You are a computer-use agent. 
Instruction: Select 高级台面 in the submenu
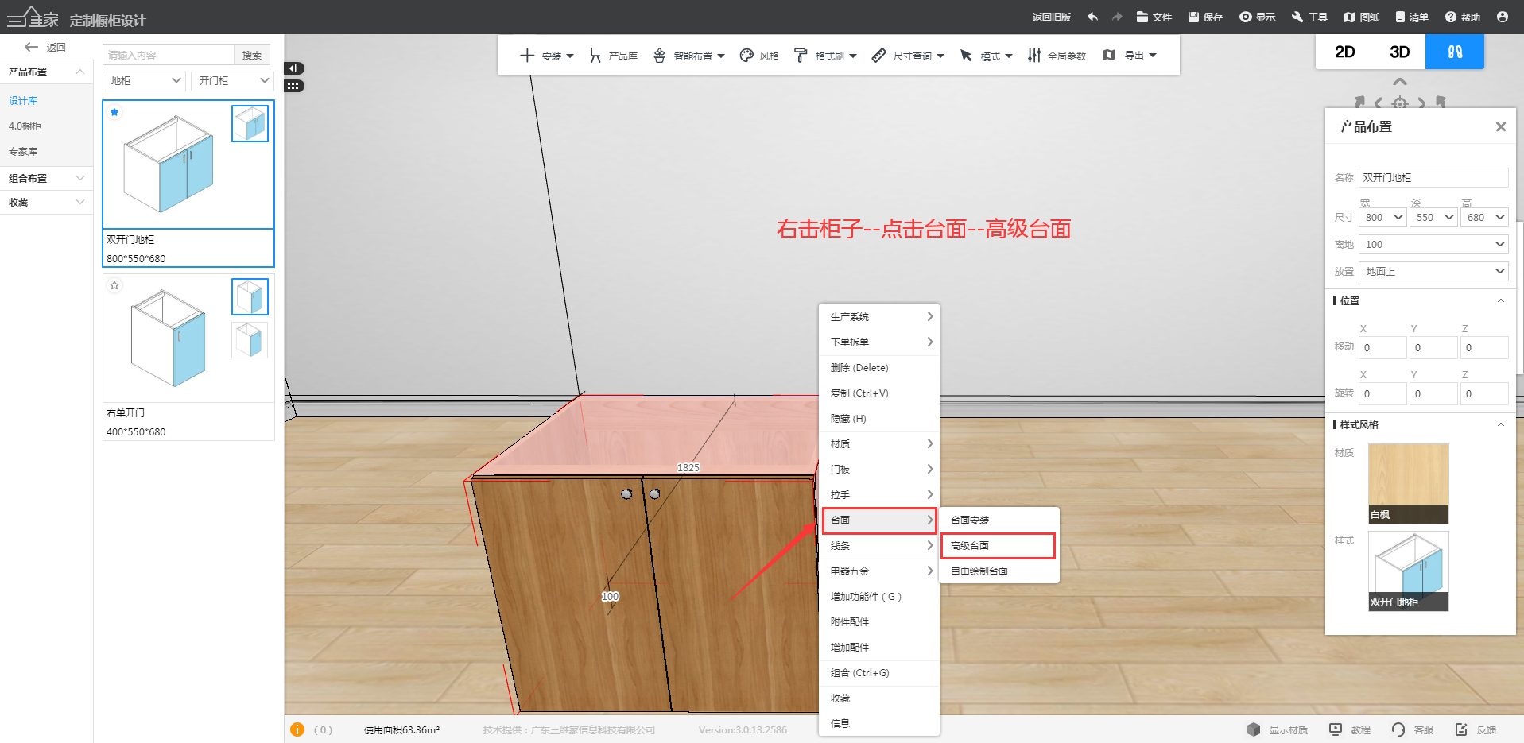999,545
